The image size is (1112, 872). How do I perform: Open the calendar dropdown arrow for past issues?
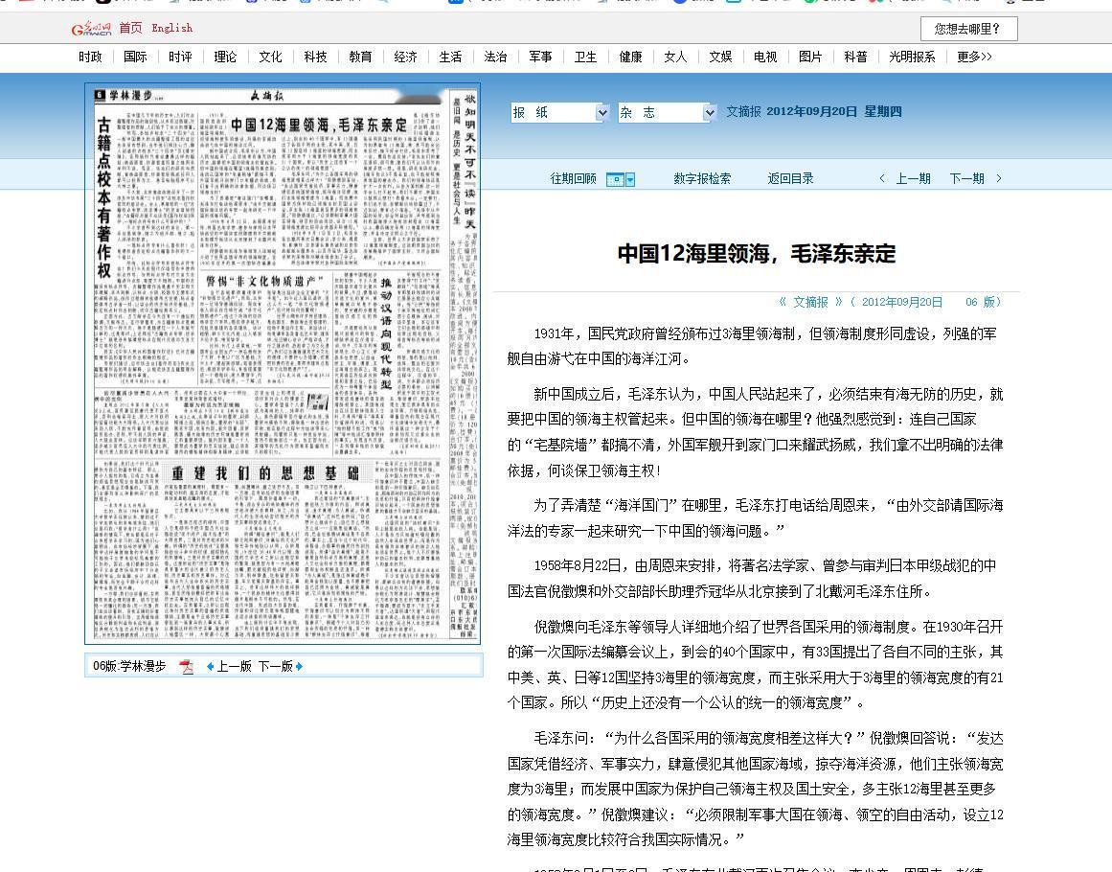(x=630, y=179)
